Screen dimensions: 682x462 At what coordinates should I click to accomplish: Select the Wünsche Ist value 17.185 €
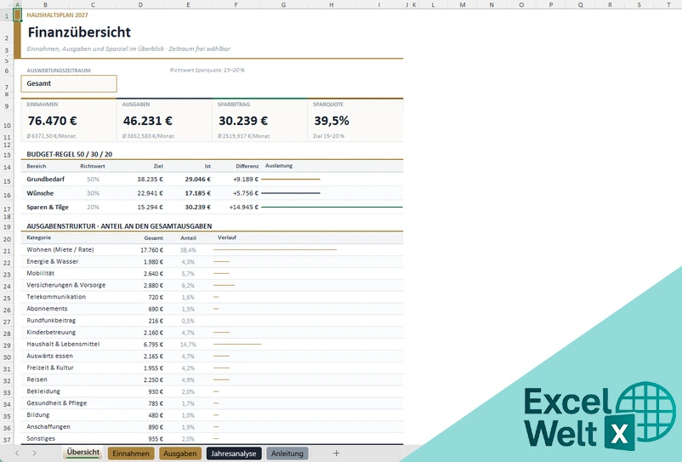[197, 193]
